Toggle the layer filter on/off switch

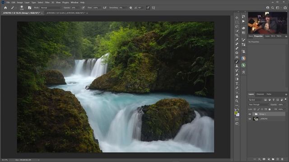285,99
